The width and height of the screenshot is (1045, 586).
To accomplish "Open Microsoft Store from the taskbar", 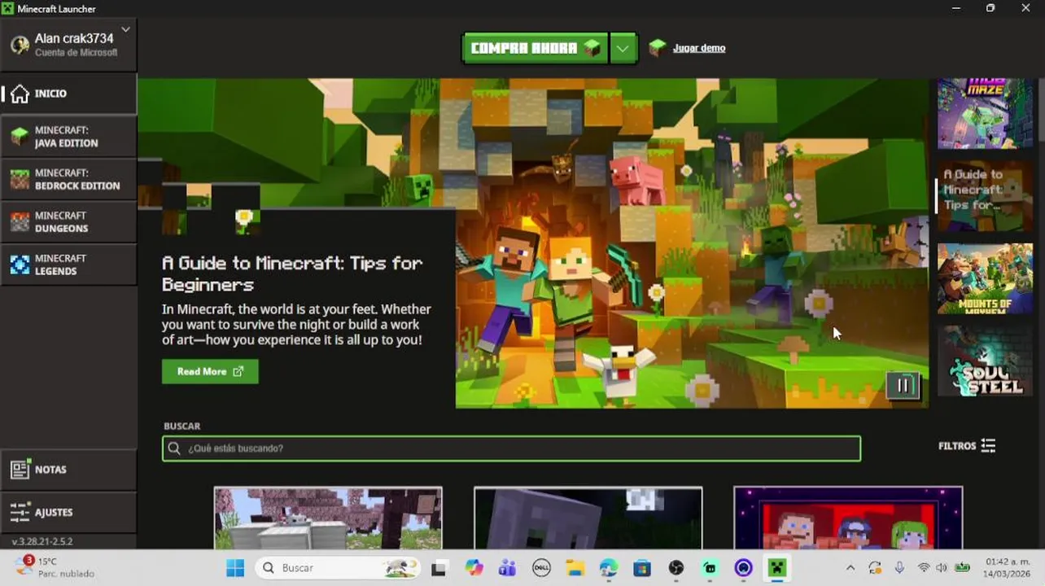I will 642,568.
